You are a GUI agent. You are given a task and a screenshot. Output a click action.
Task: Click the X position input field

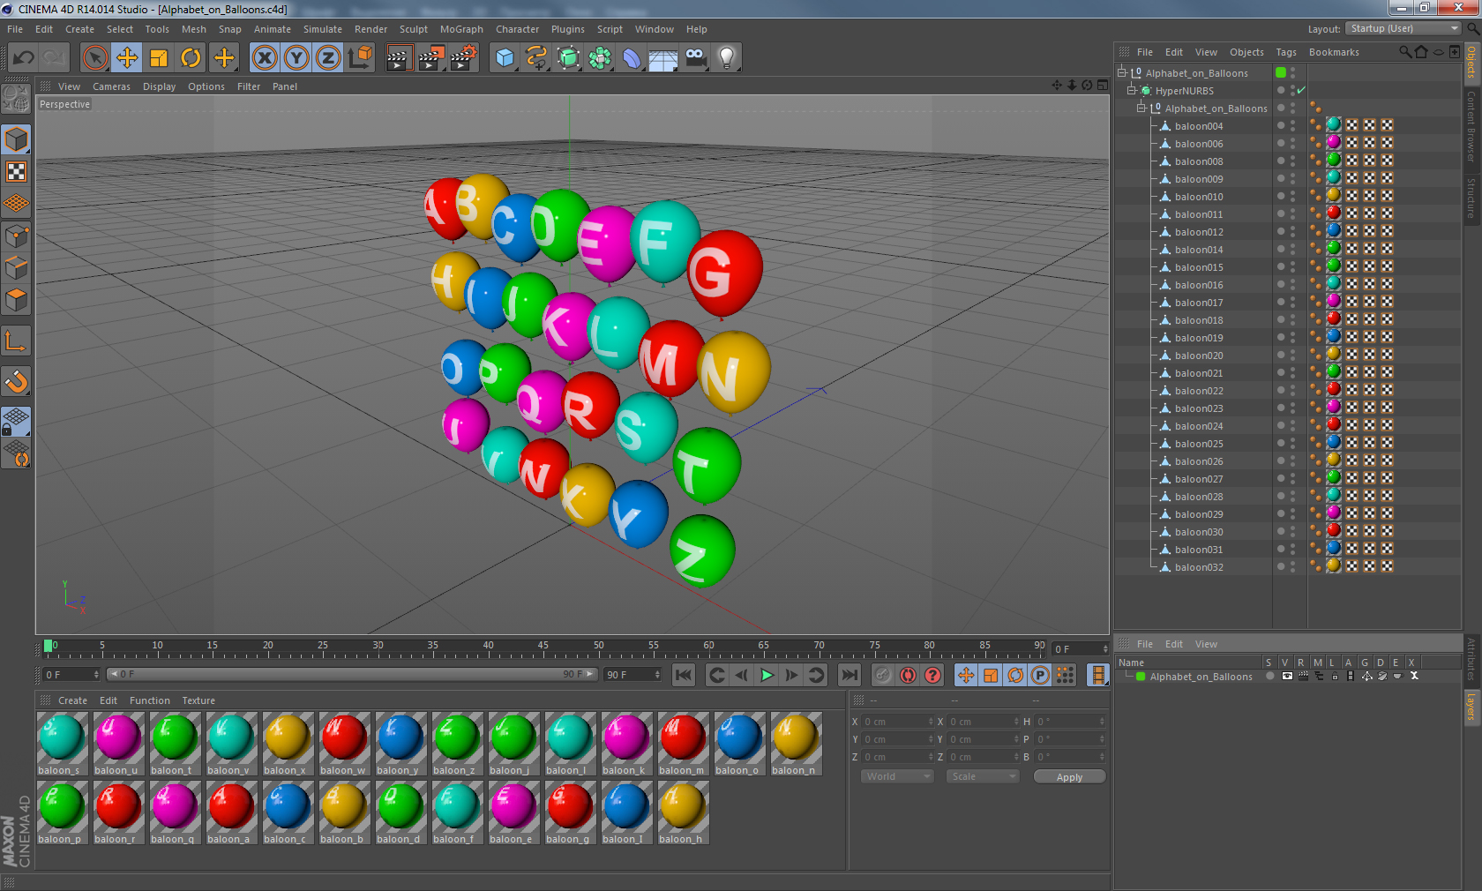click(897, 722)
